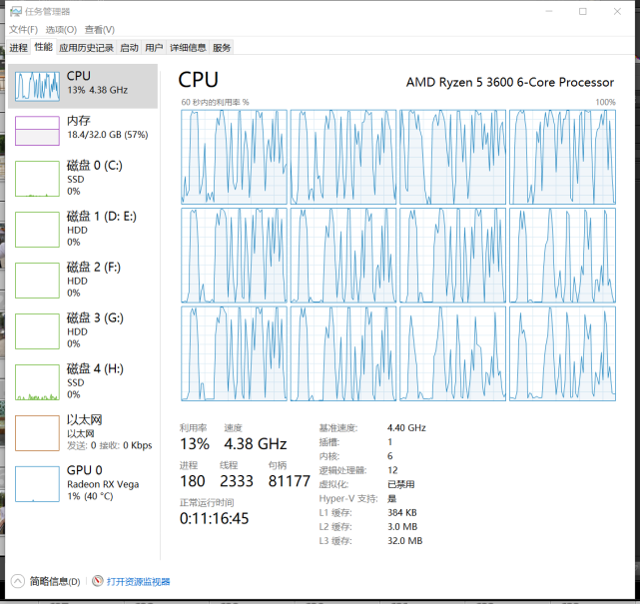Image resolution: width=640 pixels, height=604 pixels.
Task: Click the 18.4/32.0 GB (57%) memory text
Action: tap(108, 134)
